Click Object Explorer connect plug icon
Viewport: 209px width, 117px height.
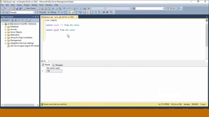point(12,20)
